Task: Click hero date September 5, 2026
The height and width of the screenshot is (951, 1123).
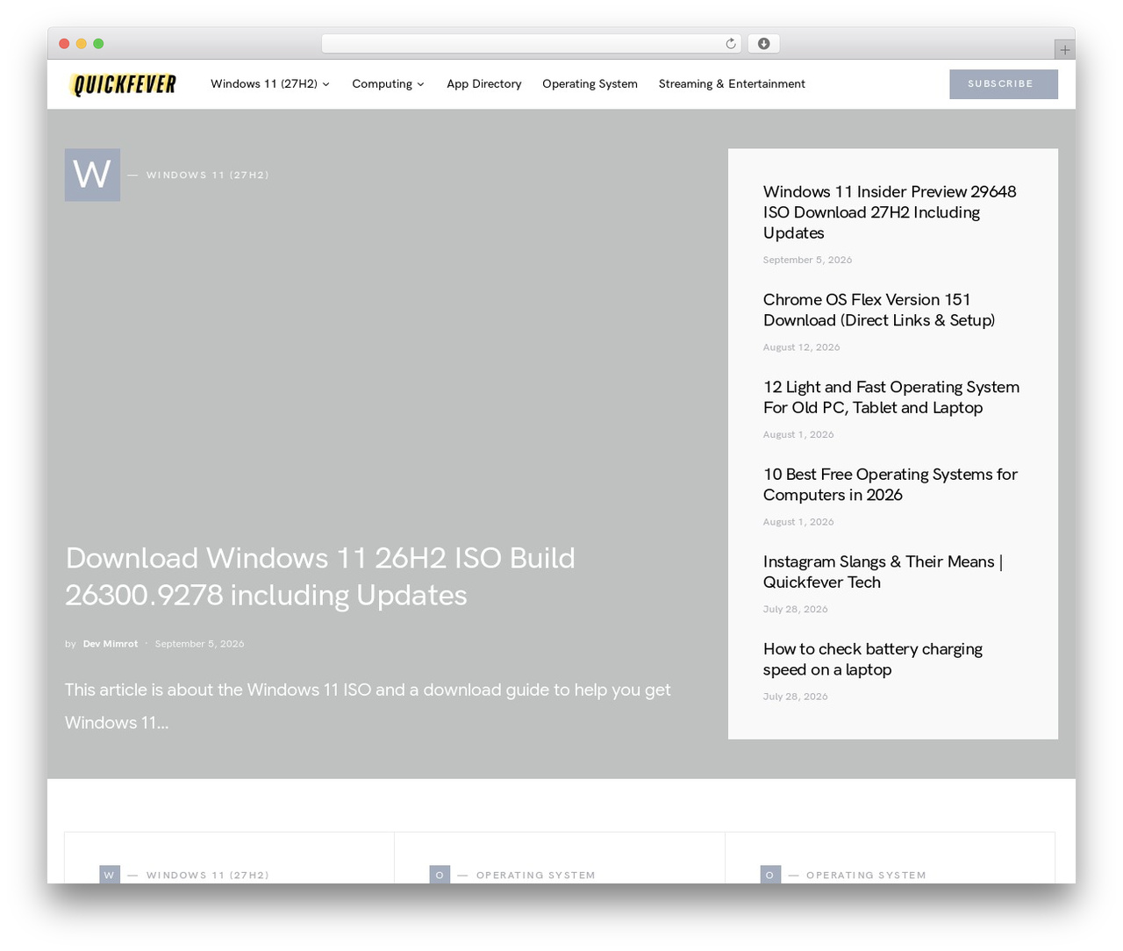Action: click(x=199, y=644)
